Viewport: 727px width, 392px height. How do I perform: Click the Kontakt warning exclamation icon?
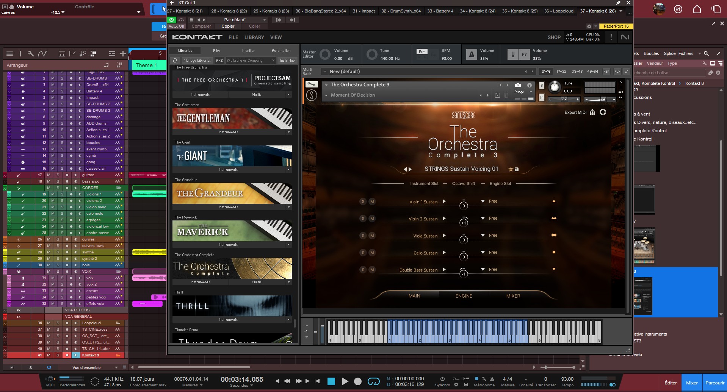(x=611, y=37)
